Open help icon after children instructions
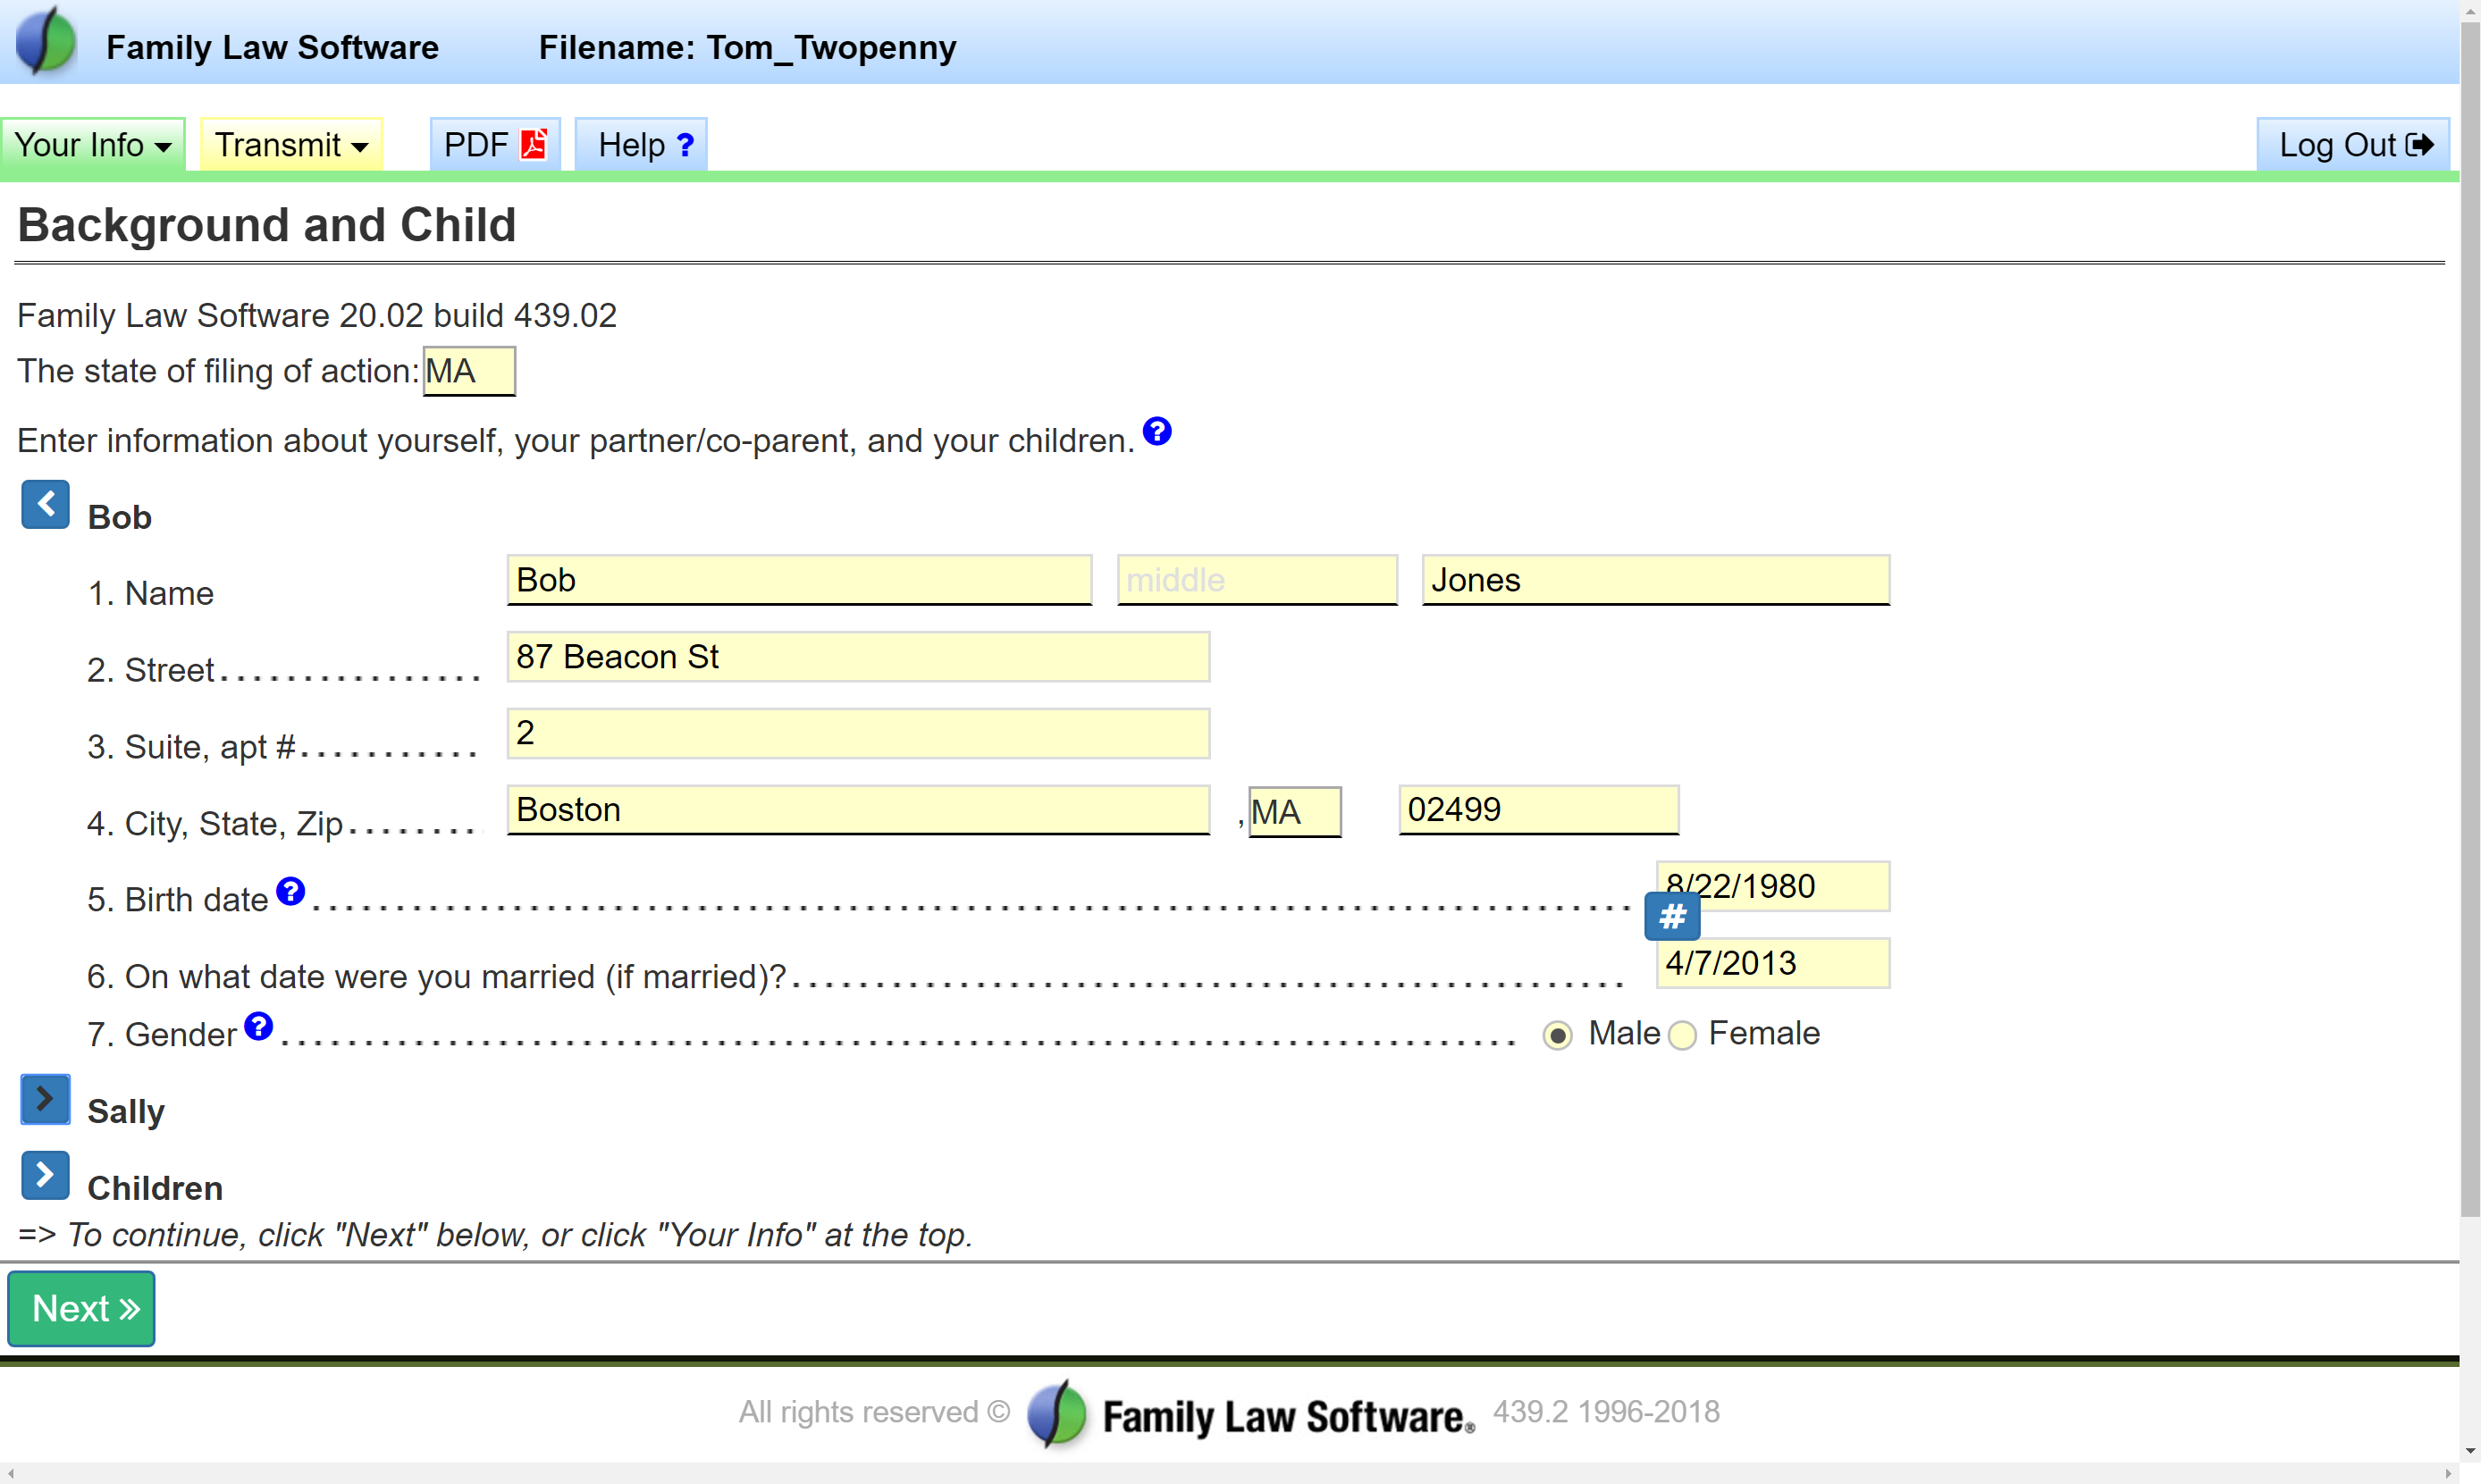This screenshot has width=2481, height=1484. [x=1157, y=431]
